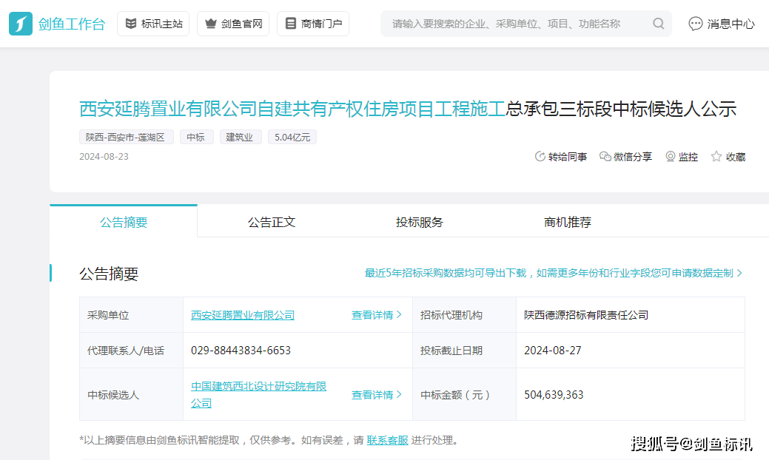Image resolution: width=769 pixels, height=460 pixels.
Task: Click the 招标代理机构 label cell
Action: point(465,315)
